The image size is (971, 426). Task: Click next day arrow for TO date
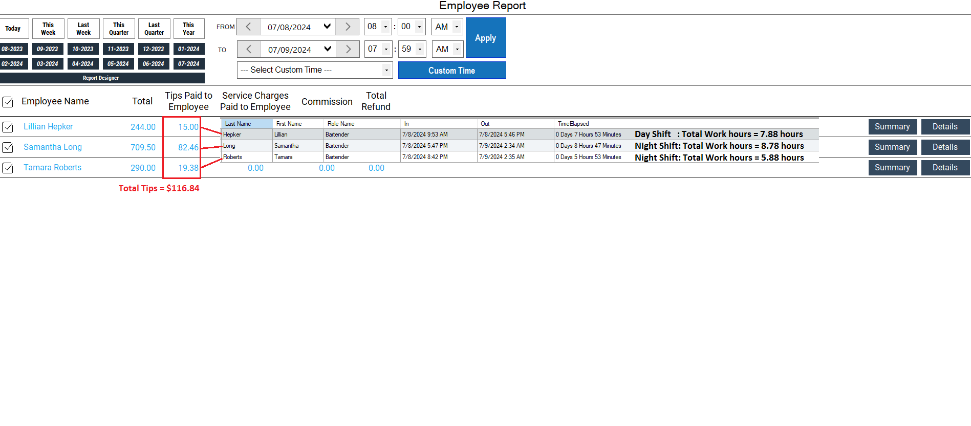tap(348, 49)
